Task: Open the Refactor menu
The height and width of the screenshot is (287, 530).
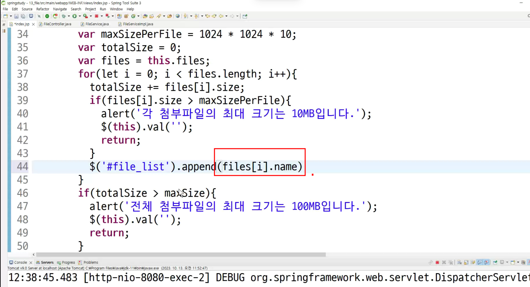Action: 42,9
